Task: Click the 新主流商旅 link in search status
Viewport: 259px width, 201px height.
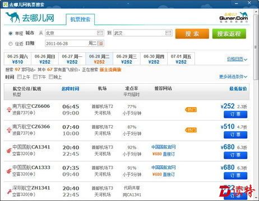Action: pyautogui.click(x=110, y=70)
